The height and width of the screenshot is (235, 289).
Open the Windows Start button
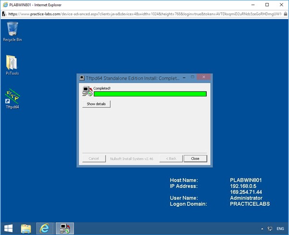point(8,229)
